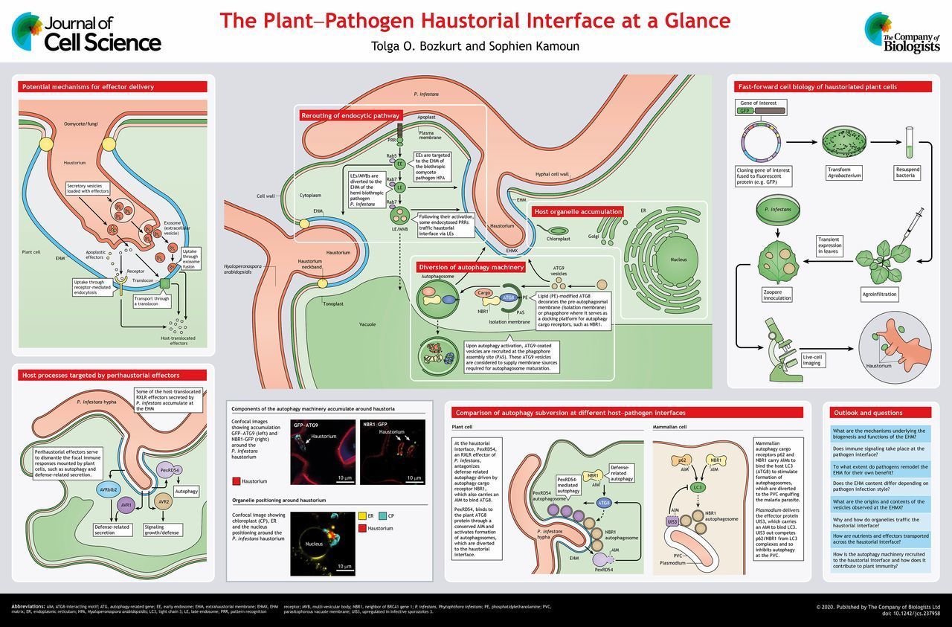Click the yellow ER legend swatch

[364, 513]
